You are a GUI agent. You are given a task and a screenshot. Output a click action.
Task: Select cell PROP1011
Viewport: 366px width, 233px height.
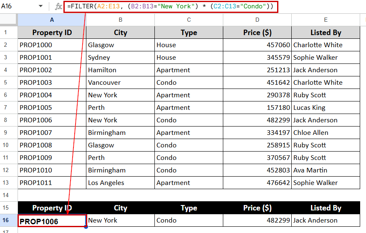(x=52, y=183)
